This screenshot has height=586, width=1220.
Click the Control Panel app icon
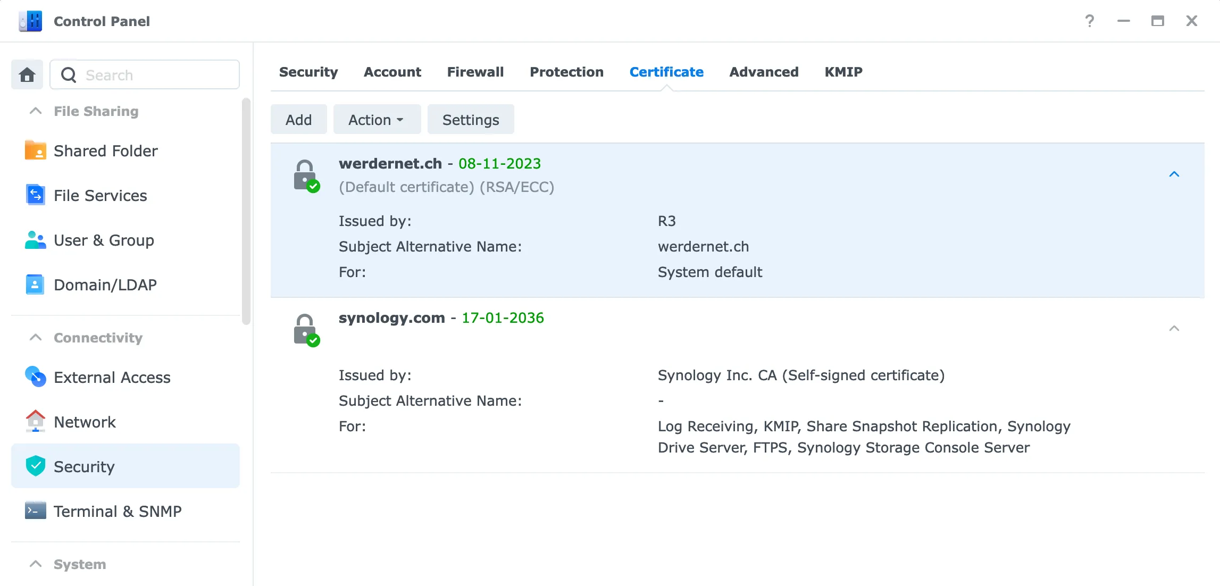[30, 21]
